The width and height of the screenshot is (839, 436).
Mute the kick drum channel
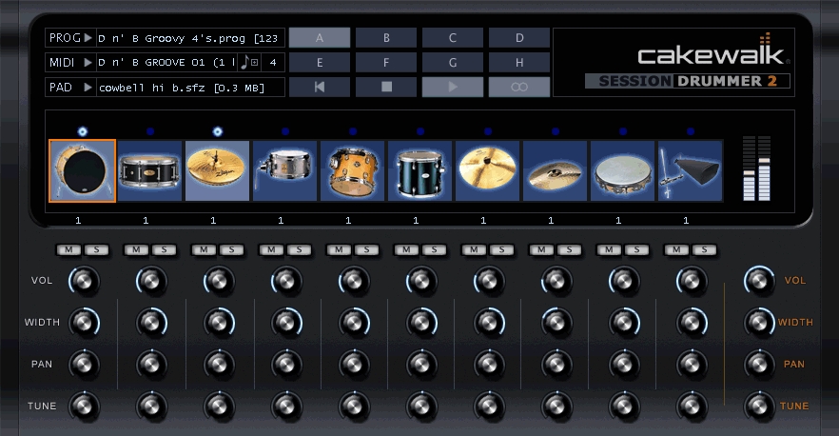coord(69,249)
